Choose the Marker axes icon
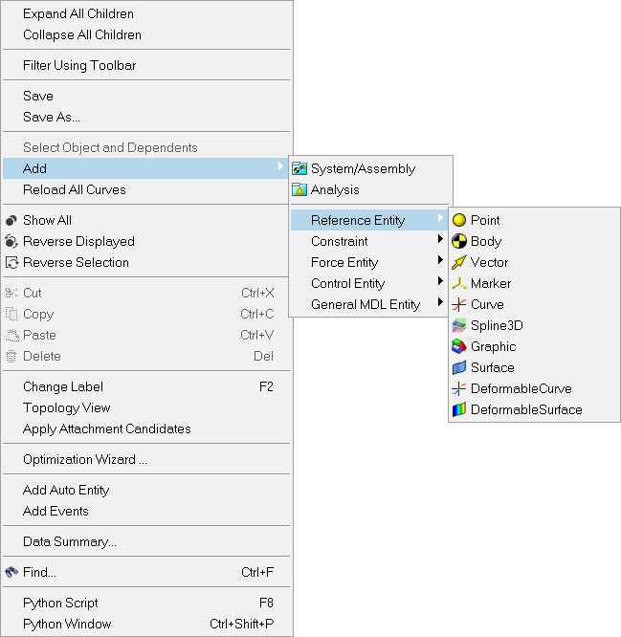The height and width of the screenshot is (637, 621). point(459,283)
